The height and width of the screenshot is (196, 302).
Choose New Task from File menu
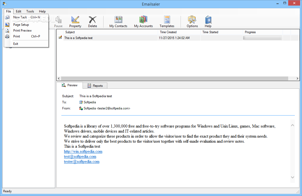coord(27,17)
